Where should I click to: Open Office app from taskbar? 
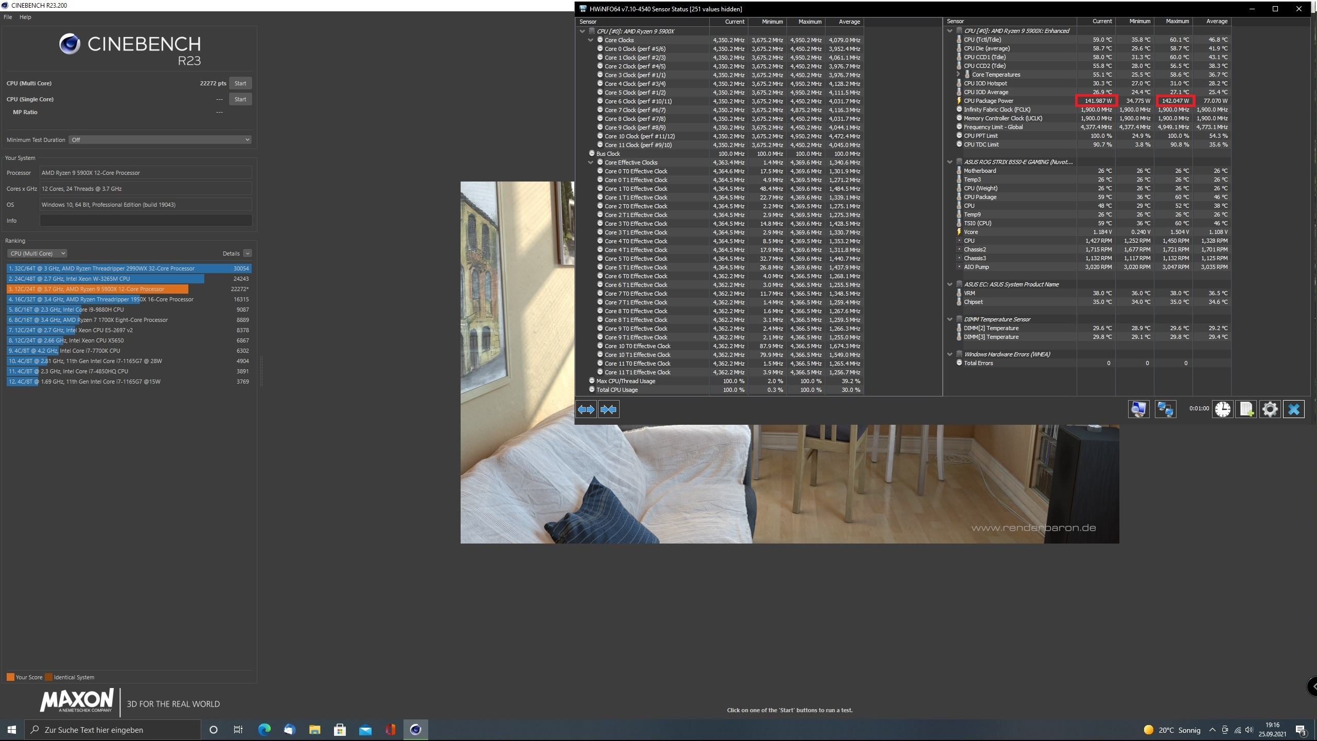point(390,730)
